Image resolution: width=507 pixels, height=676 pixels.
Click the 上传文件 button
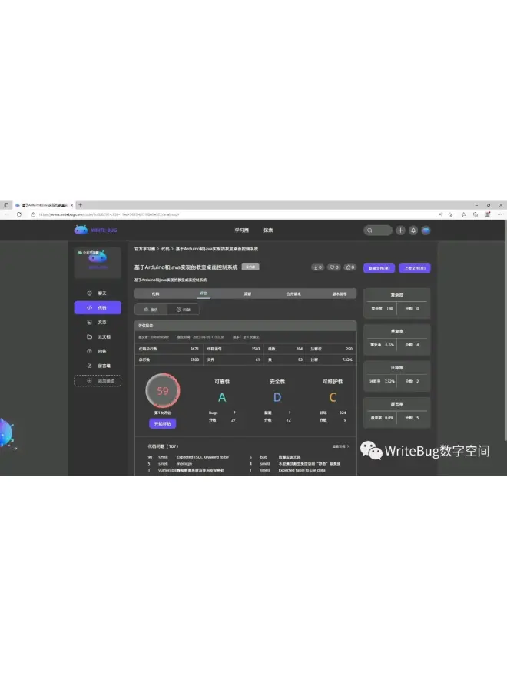pos(415,268)
